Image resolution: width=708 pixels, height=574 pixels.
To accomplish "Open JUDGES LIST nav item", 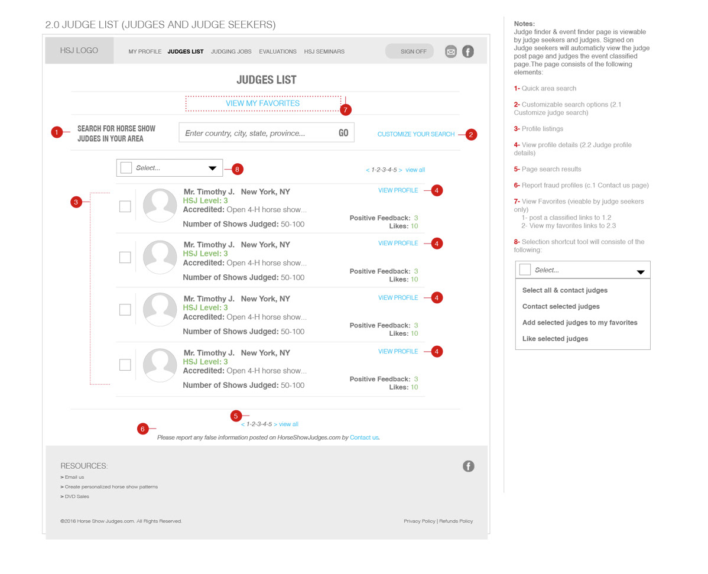I will click(x=186, y=51).
